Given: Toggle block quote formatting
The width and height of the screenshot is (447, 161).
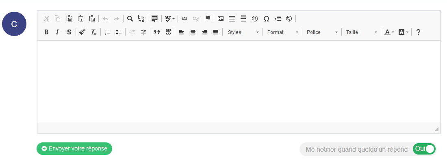Looking at the screenshot, I should click(157, 32).
